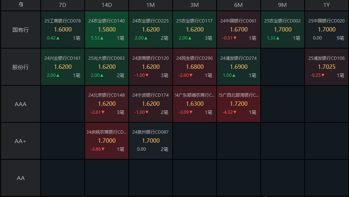Viewport: 349px width, 197px height.
Task: Click the AAA rating row label
Action: pos(20,104)
